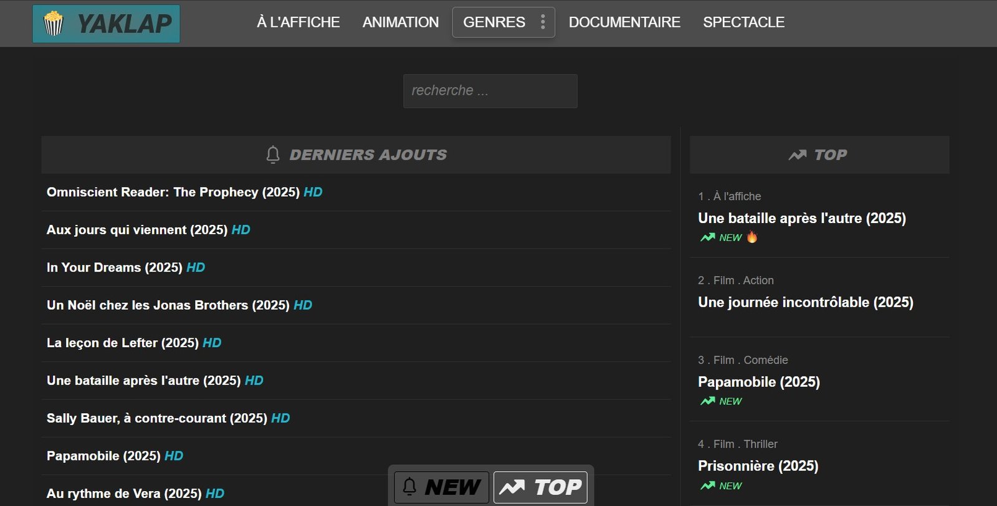Click the fire icon under Une bataille après l'autre
This screenshot has height=506, width=997.
pos(752,237)
